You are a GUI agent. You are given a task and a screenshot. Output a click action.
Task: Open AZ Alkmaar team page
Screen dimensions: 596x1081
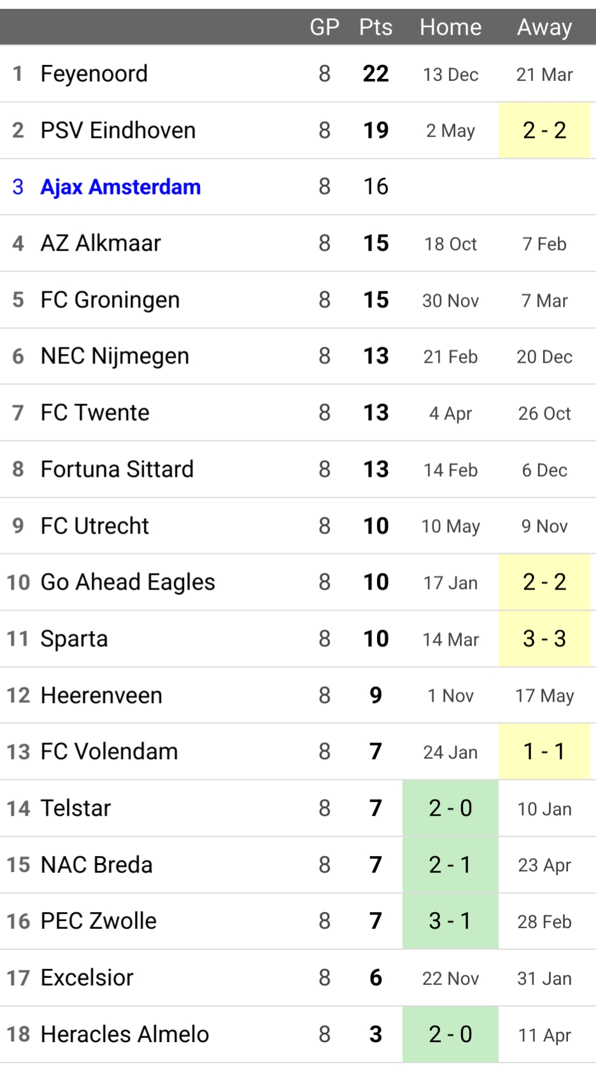pos(101,243)
